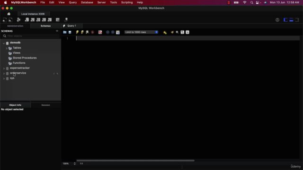
Task: Create a new function icon
Action: pos(50,20)
